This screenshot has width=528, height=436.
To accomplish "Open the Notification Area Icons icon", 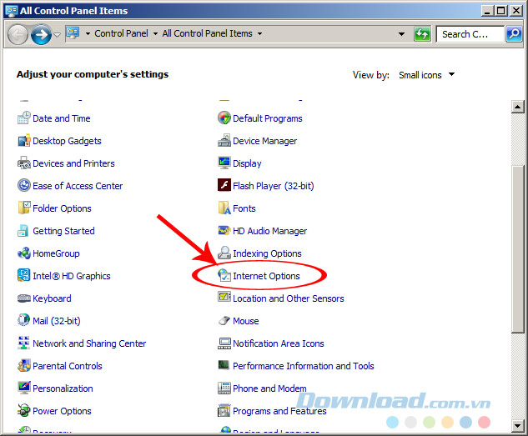I will tap(224, 343).
